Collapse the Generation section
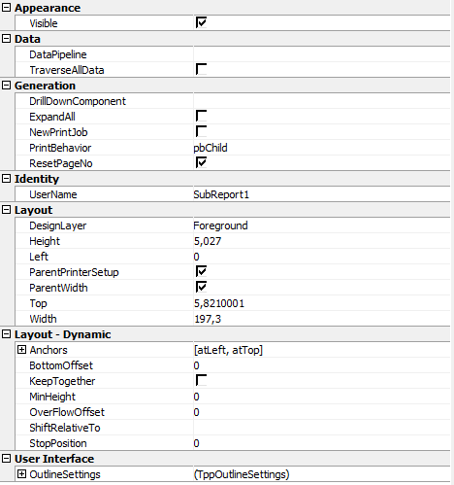Screen dimensions: 454x485 coord(6,86)
